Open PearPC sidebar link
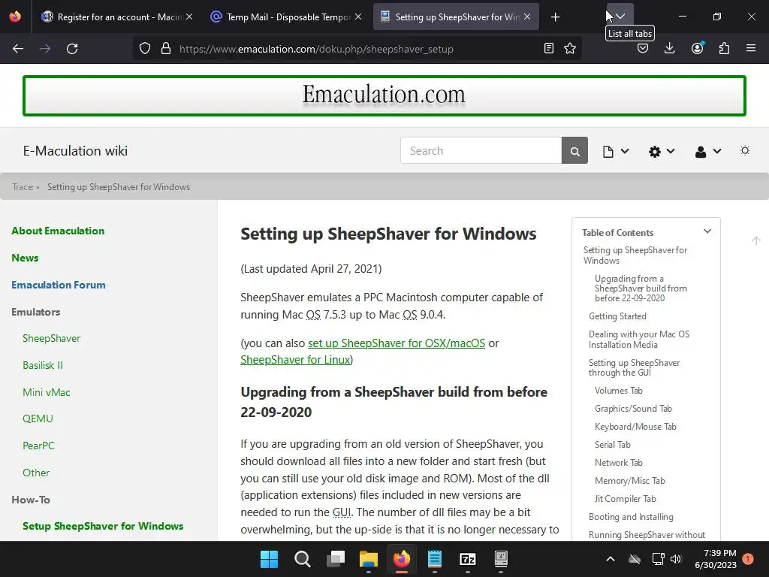 [38, 446]
